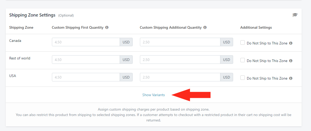Click info icon next to Canada's Do Not Ship
The height and width of the screenshot is (131, 311).
(291, 43)
